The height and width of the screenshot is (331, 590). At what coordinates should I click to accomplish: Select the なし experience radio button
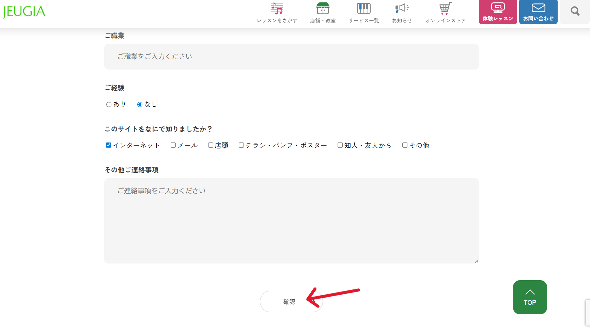click(x=140, y=105)
